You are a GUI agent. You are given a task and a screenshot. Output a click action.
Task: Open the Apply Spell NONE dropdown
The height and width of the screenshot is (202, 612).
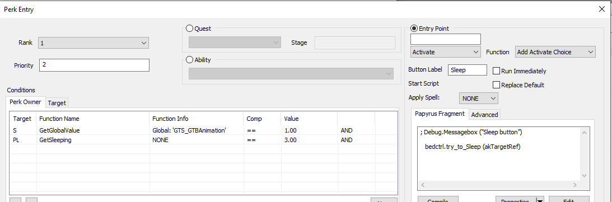pos(479,98)
